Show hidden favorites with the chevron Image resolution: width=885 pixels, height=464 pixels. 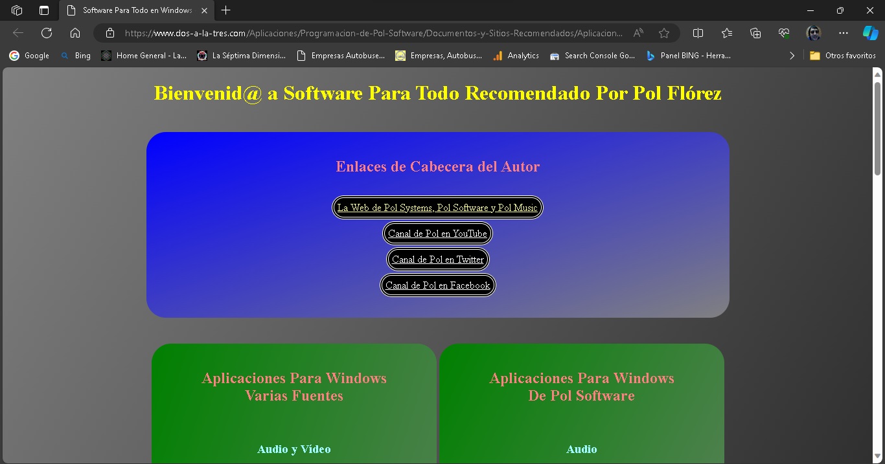792,56
